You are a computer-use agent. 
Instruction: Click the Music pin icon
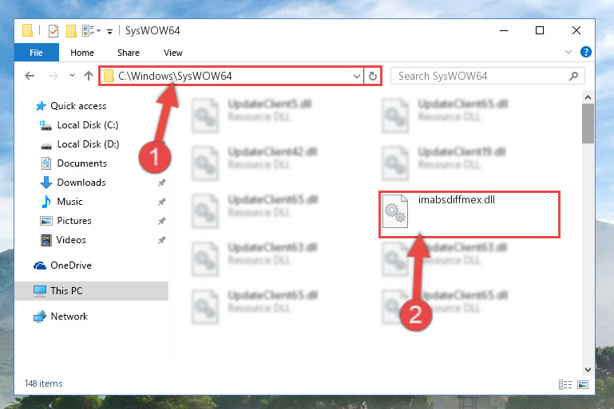[x=161, y=202]
